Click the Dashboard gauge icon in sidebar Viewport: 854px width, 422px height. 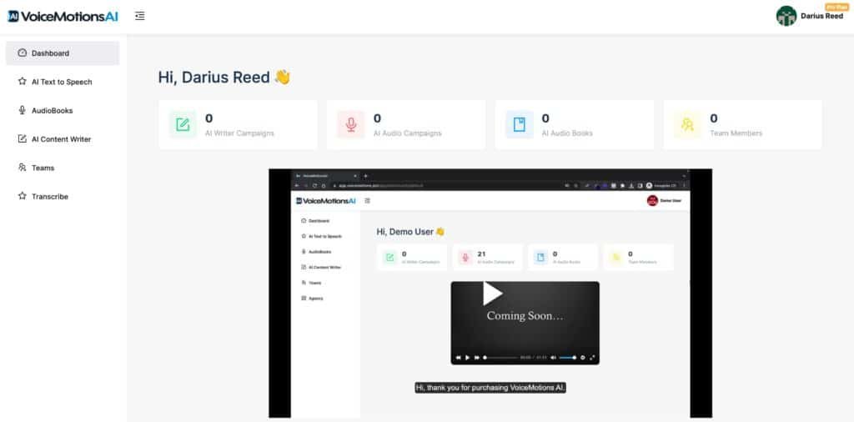click(22, 53)
